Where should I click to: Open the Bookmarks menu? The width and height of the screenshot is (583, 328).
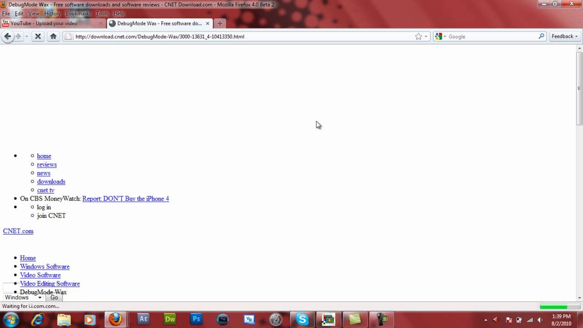78,14
